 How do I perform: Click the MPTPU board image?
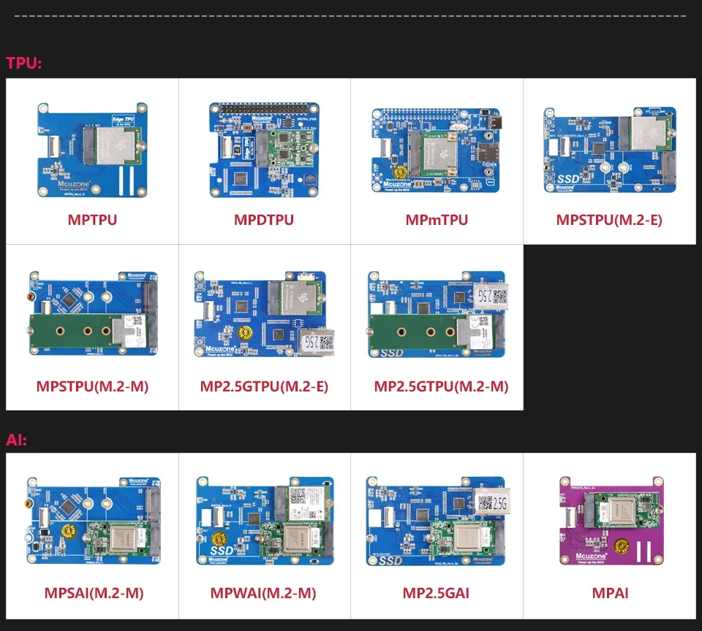[92, 150]
